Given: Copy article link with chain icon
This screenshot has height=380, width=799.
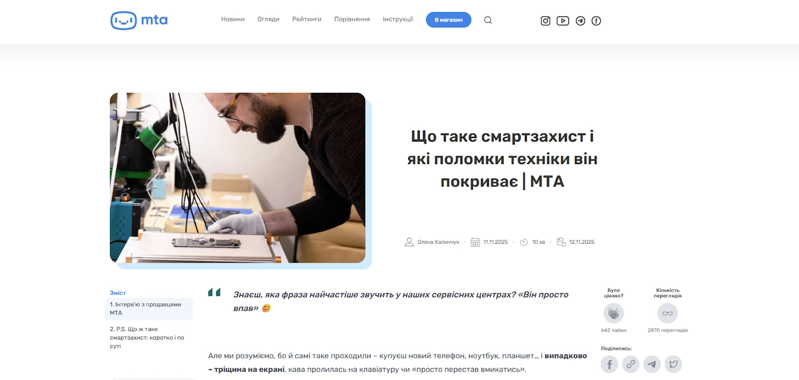Looking at the screenshot, I should (631, 364).
